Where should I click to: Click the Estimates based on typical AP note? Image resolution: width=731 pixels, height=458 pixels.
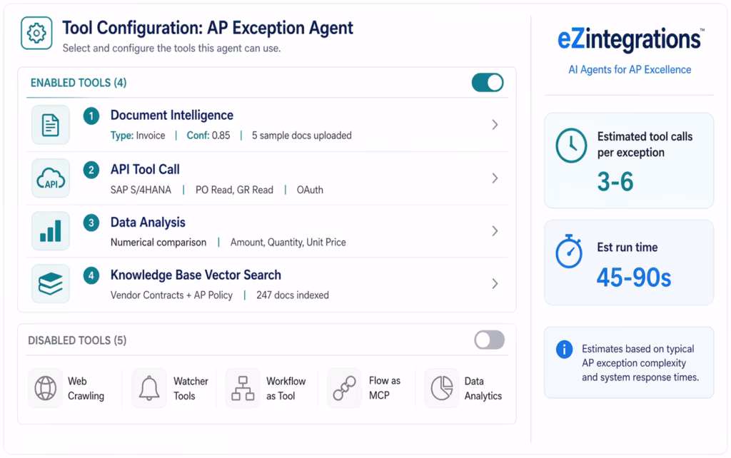pos(640,363)
